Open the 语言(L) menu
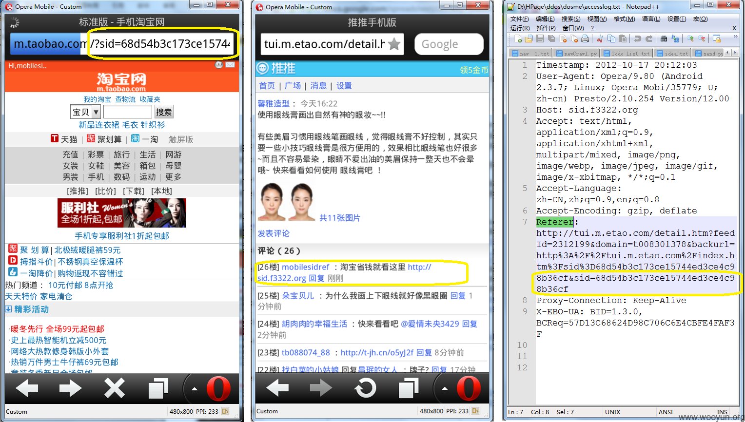The height and width of the screenshot is (422, 745). point(651,19)
